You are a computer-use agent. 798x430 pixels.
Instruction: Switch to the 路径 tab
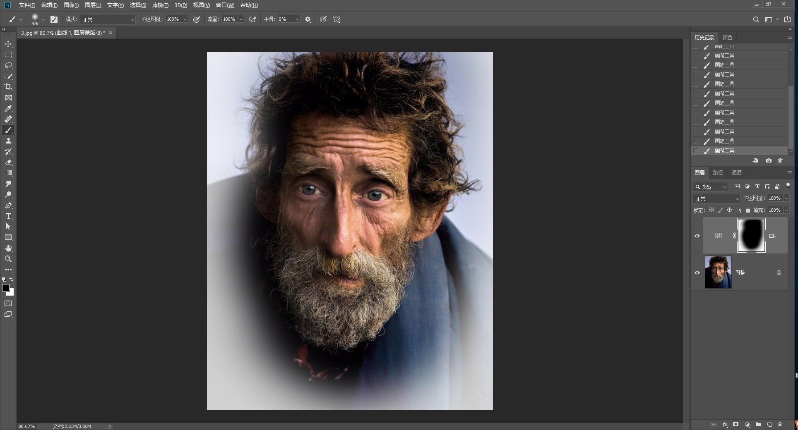[718, 172]
